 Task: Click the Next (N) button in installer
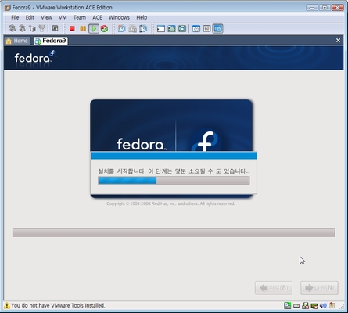point(319,288)
